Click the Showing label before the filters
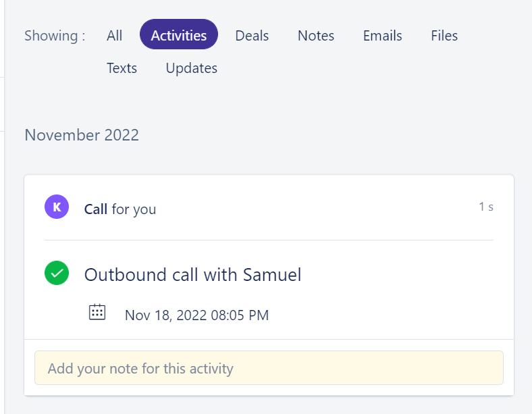532x414 pixels. pos(55,36)
